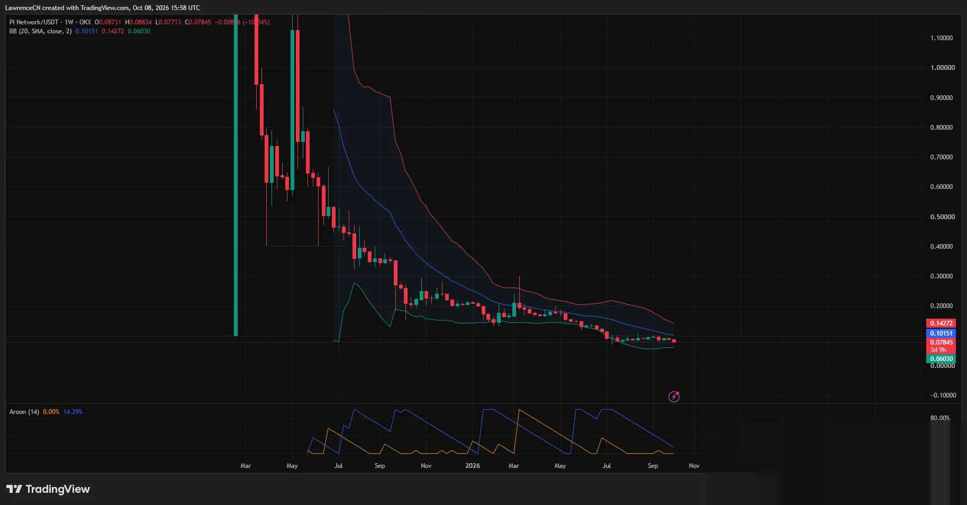967x505 pixels.
Task: Click the red 0.07845 last price tag
Action: tap(941, 342)
